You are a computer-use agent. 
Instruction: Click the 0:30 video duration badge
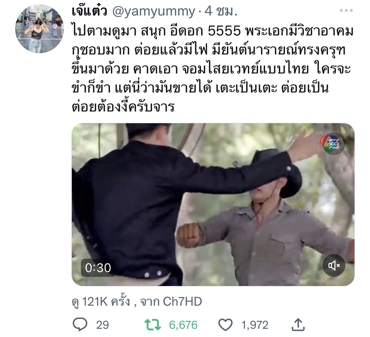click(98, 268)
